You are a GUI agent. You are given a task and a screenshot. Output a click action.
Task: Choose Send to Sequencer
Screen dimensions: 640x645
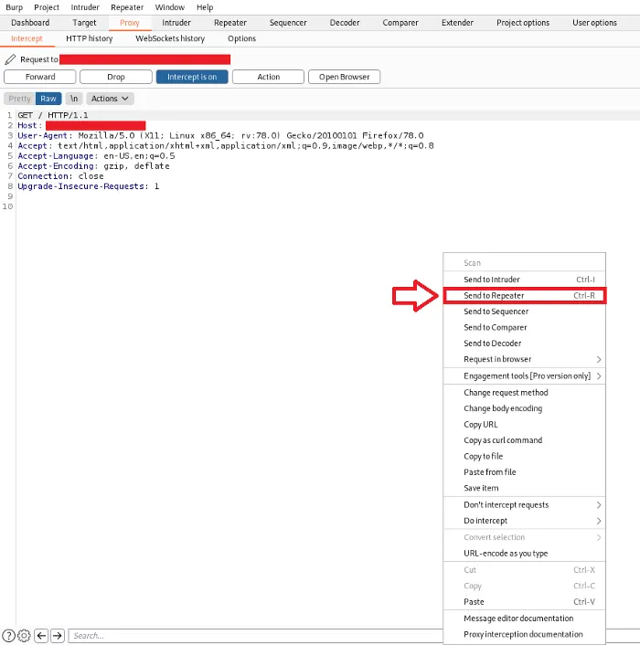[524, 312]
